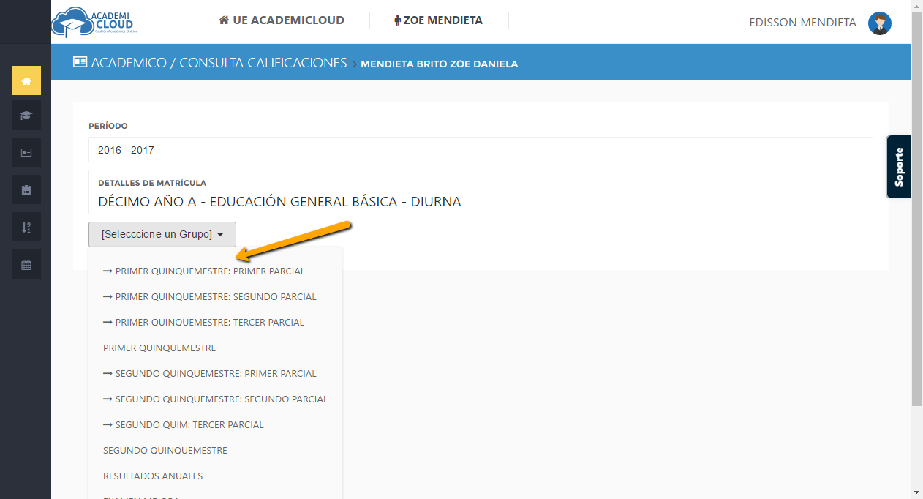Select Segundo Quinquemestre: Segundo Parcial
This screenshot has height=499, width=923.
(x=215, y=399)
